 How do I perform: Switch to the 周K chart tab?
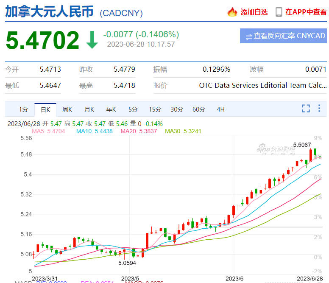[67, 109]
